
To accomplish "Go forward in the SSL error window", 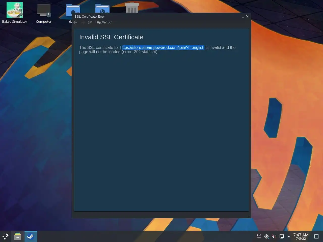I will coord(83,22).
